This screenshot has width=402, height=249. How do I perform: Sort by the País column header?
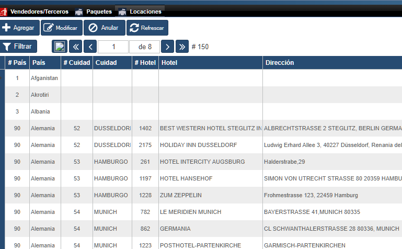pyautogui.click(x=45, y=63)
